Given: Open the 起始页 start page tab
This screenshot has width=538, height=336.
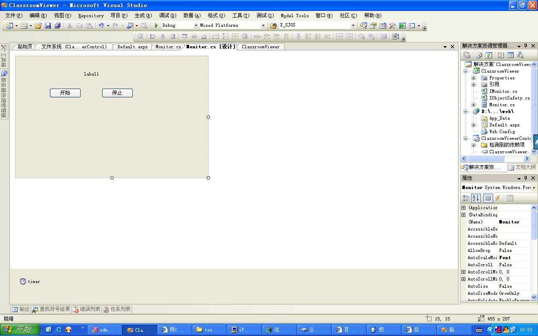Looking at the screenshot, I should [24, 47].
